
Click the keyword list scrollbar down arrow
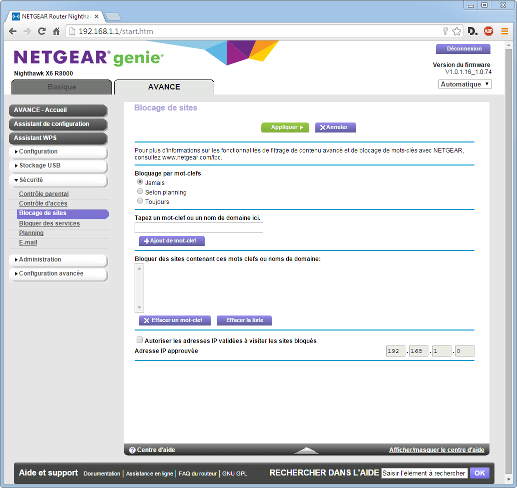point(140,308)
